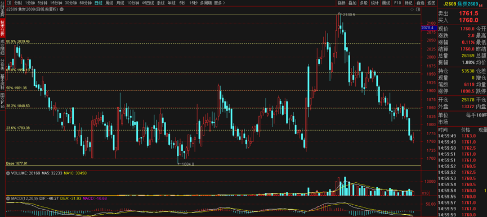This screenshot has width=487, height=217.
Task: Click the 画线 drawing tools button
Action: [x=386, y=3]
